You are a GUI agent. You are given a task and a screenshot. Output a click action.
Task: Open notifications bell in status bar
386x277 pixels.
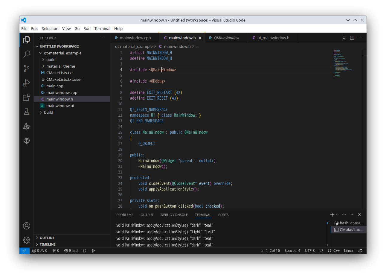click(360, 251)
